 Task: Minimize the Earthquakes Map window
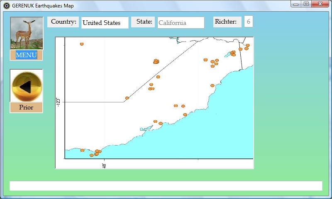coord(296,4)
